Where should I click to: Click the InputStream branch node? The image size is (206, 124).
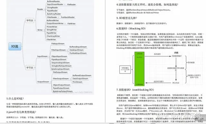click(42, 56)
